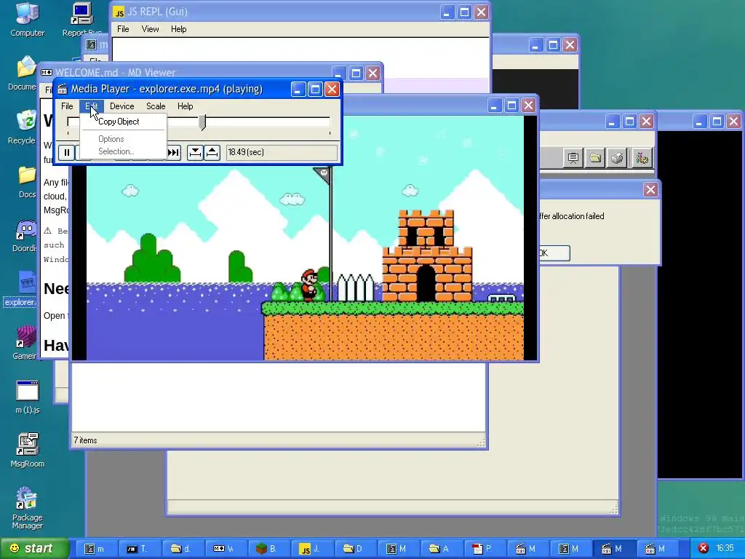Screen dimensions: 745x559
Task: Click the Recycle bin desktop icon
Action: click(x=24, y=127)
